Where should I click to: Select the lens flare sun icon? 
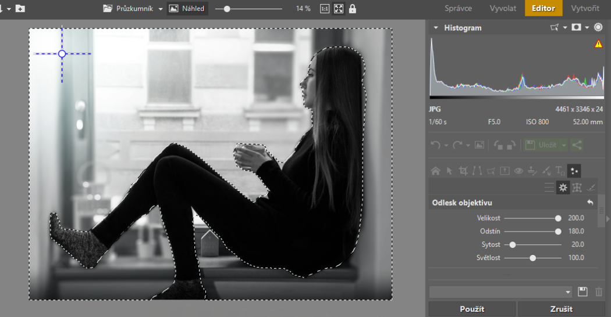563,188
